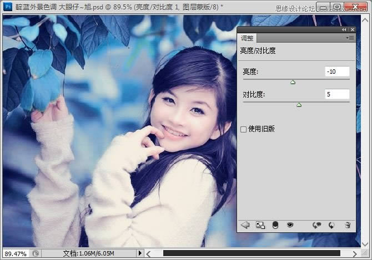The height and width of the screenshot is (260, 372).
Task: Click the view previous state icon
Action: [317, 225]
